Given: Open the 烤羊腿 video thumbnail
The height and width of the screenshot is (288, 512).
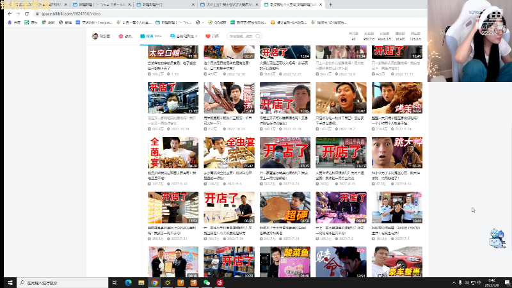Looking at the screenshot, I should coord(397,98).
